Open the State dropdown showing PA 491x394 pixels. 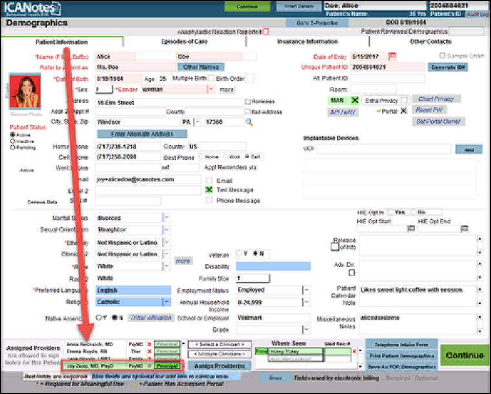(x=197, y=122)
